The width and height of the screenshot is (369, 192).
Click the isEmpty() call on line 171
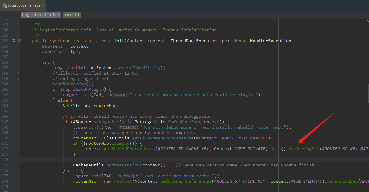[124, 143]
